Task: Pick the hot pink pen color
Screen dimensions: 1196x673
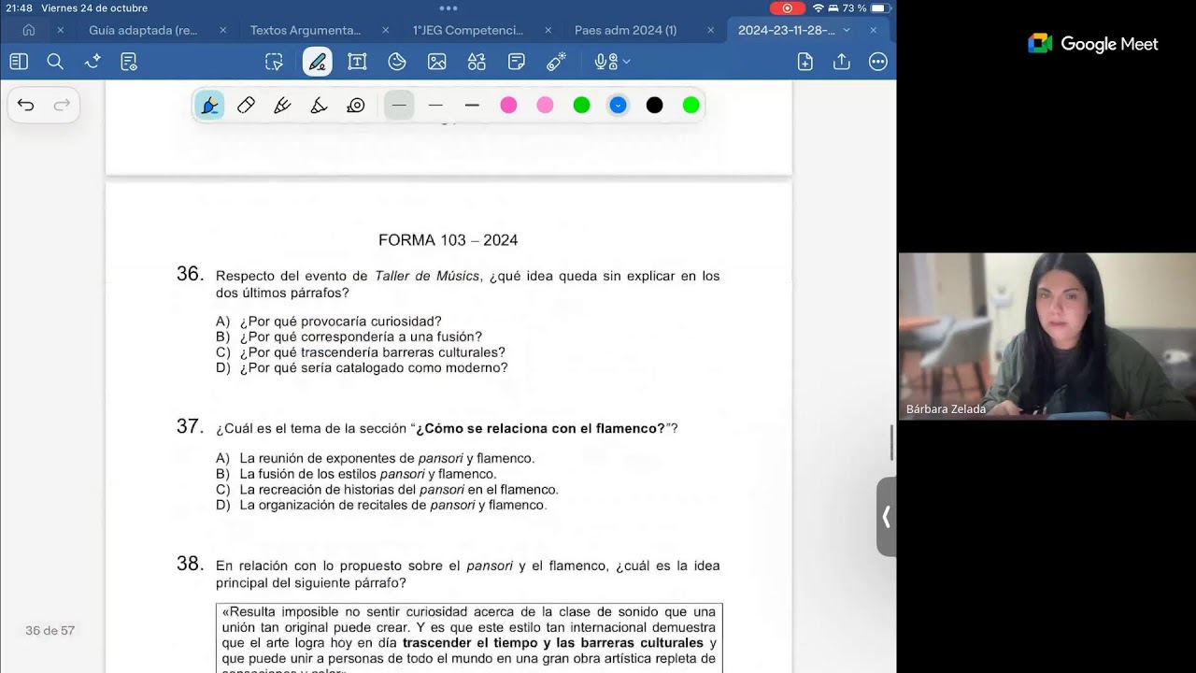Action: tap(508, 106)
